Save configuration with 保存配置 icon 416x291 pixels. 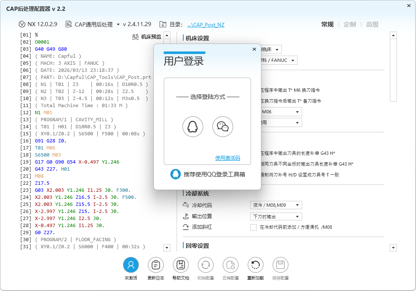[x=280, y=265]
